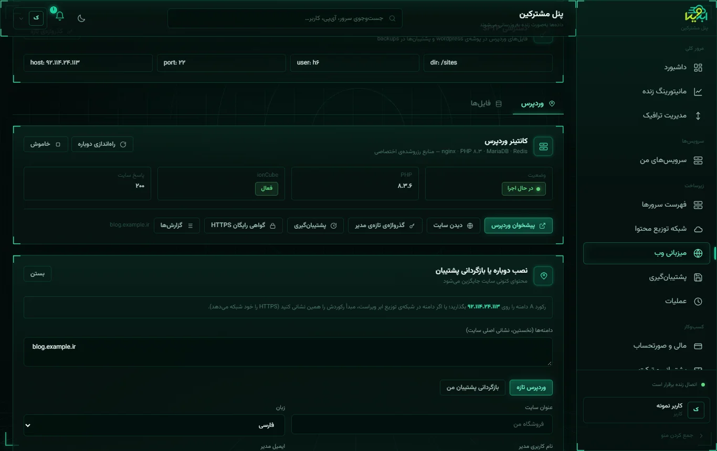Expand the user account dropdown in header
This screenshot has width=717, height=451.
30,18
